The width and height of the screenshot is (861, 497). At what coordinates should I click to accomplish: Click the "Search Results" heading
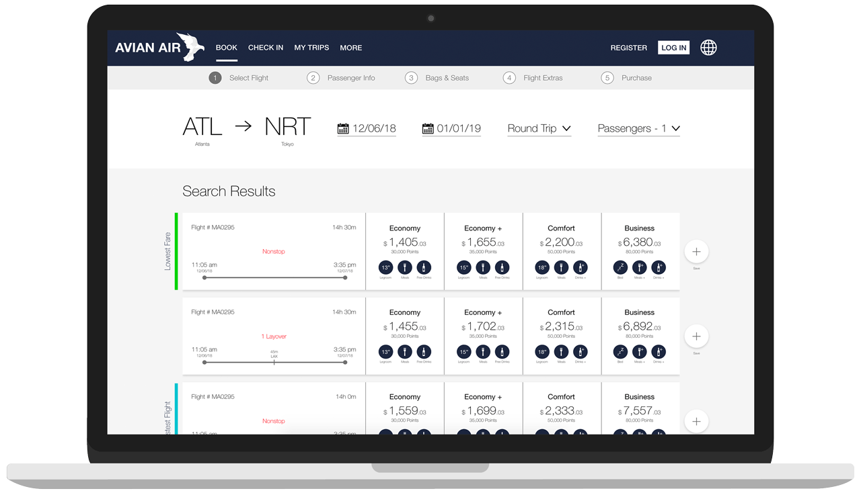click(x=229, y=191)
